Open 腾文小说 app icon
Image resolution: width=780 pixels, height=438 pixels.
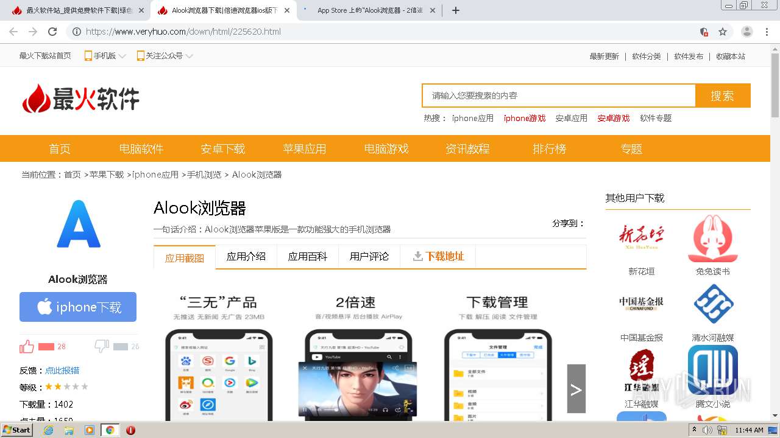[x=712, y=370]
